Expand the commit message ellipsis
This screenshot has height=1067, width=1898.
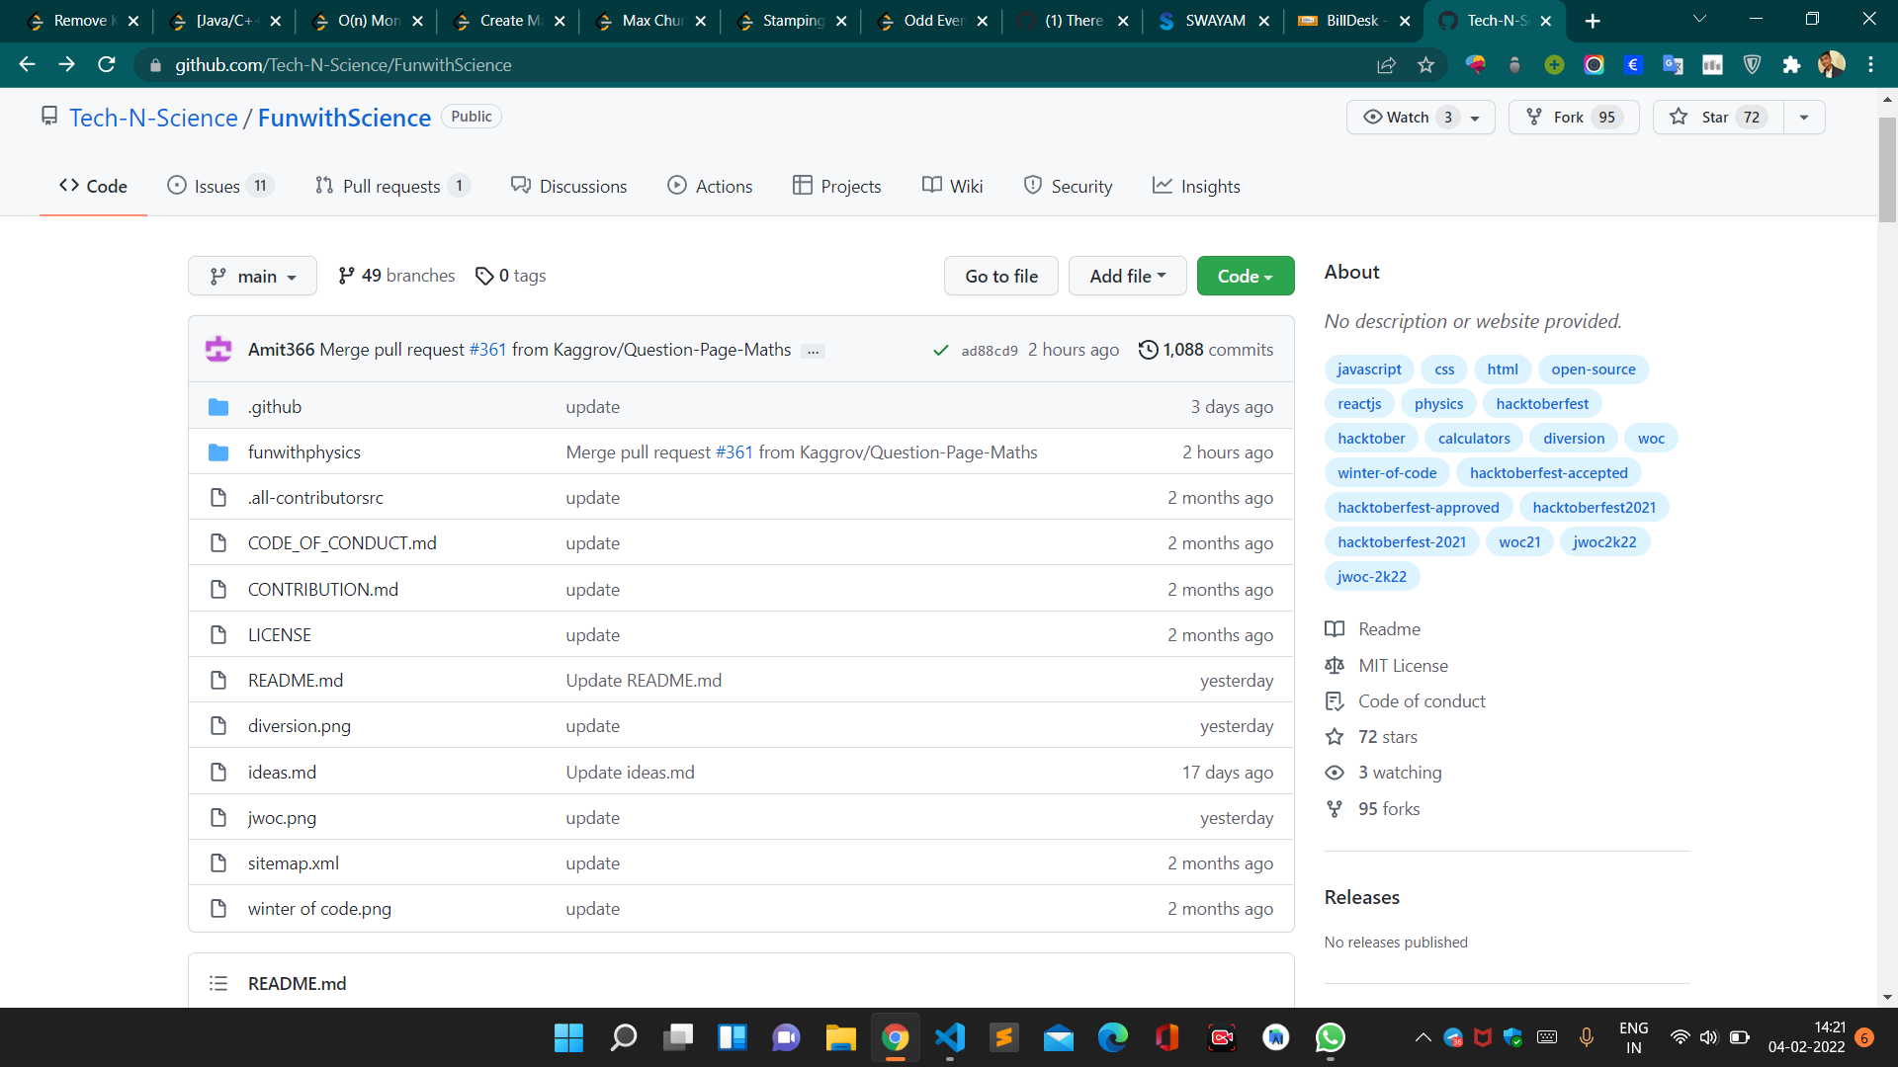[x=814, y=351]
